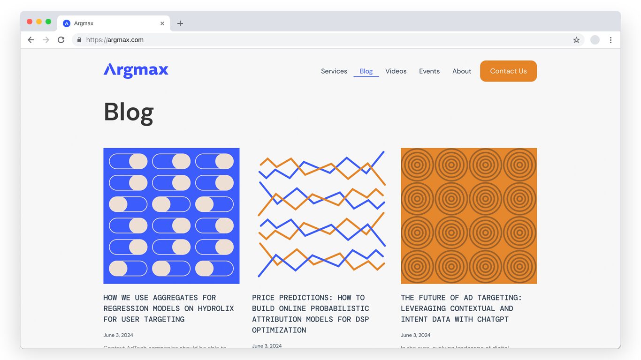Viewport: 641px width, 360px height.
Task: Open a new tab with the plus icon
Action: point(180,23)
